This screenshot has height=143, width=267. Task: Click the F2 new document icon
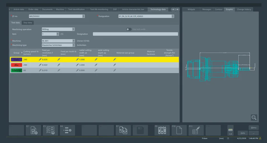point(34,130)
